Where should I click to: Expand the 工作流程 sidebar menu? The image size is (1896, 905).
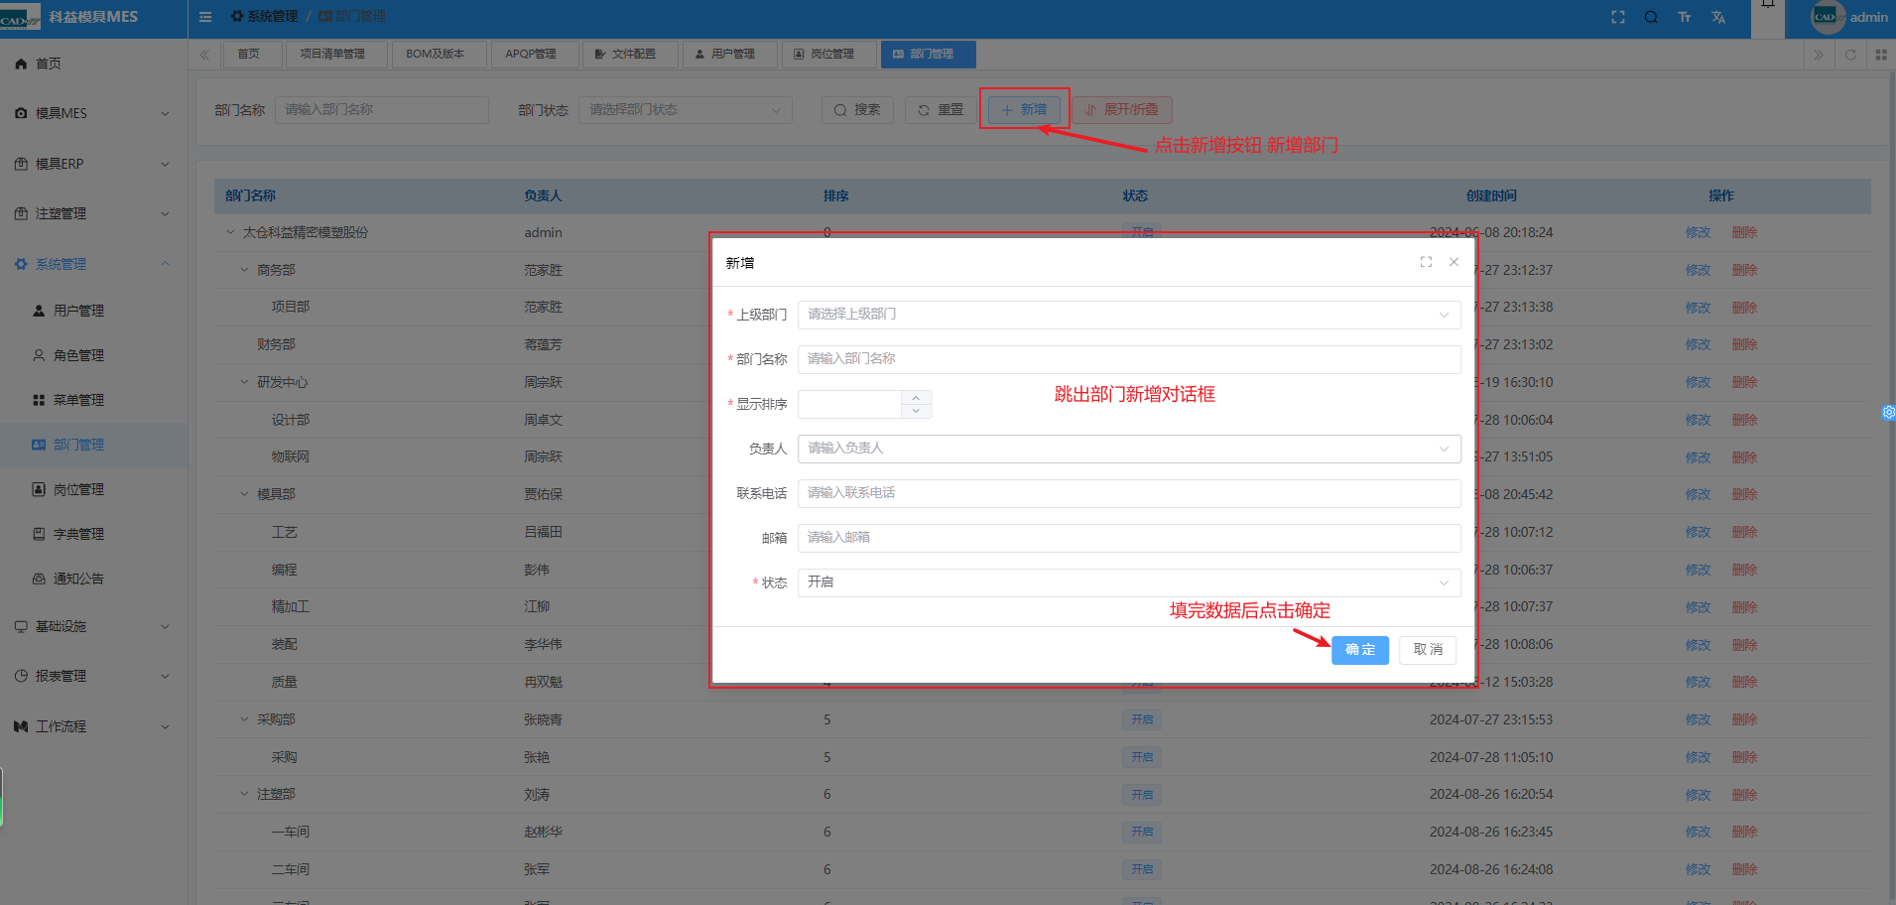(x=94, y=726)
